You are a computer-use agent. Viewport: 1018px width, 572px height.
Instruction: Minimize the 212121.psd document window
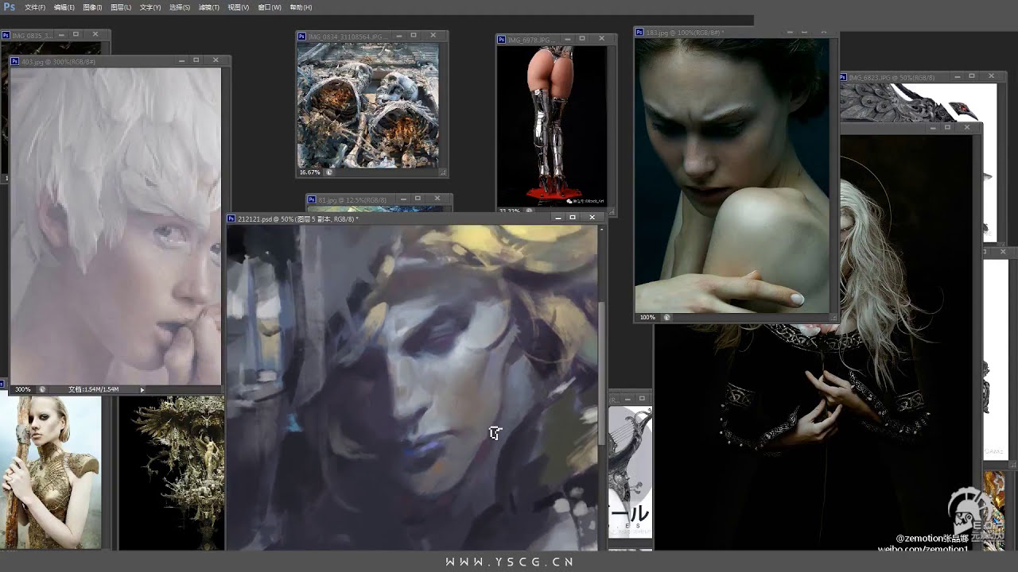click(558, 217)
